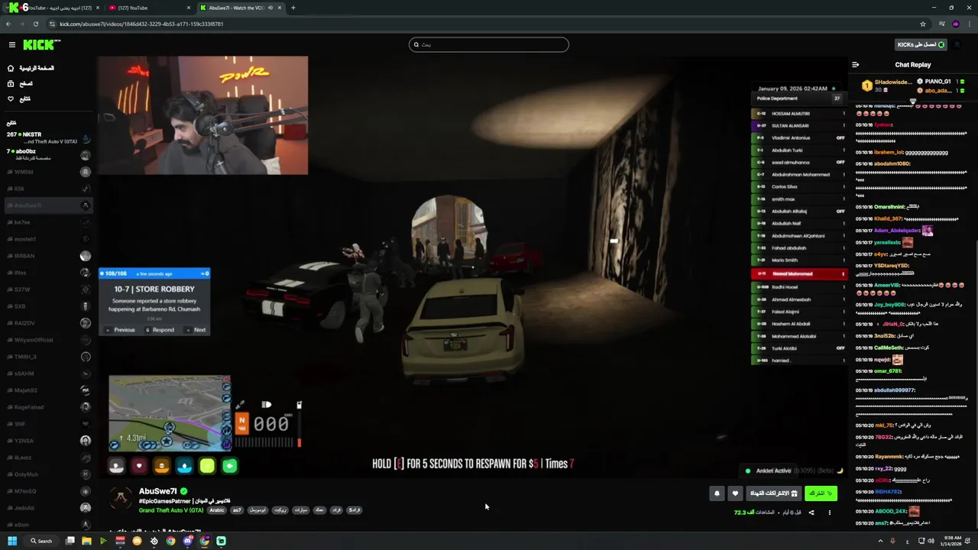Follow the channel with heart button
The image size is (978, 550).
(735, 493)
